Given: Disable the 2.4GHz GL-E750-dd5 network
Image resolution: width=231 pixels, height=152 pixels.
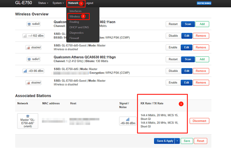Looking at the screenshot, I should click(x=173, y=71).
